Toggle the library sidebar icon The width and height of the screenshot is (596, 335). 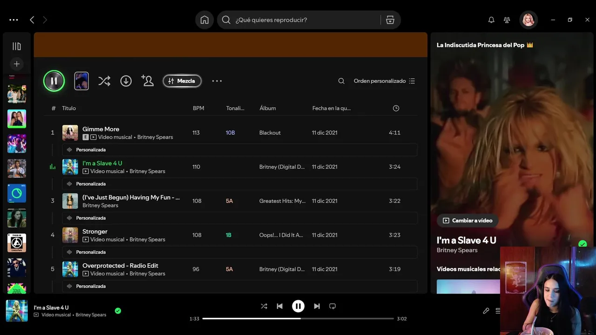click(17, 46)
